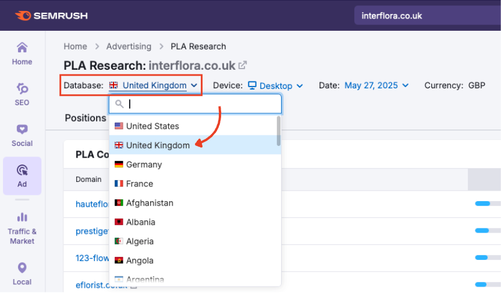
Task: Select Germany from country list
Action: coord(144,165)
